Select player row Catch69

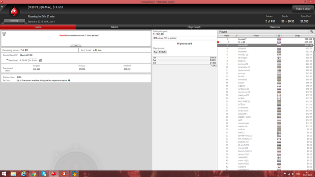tap(265, 167)
